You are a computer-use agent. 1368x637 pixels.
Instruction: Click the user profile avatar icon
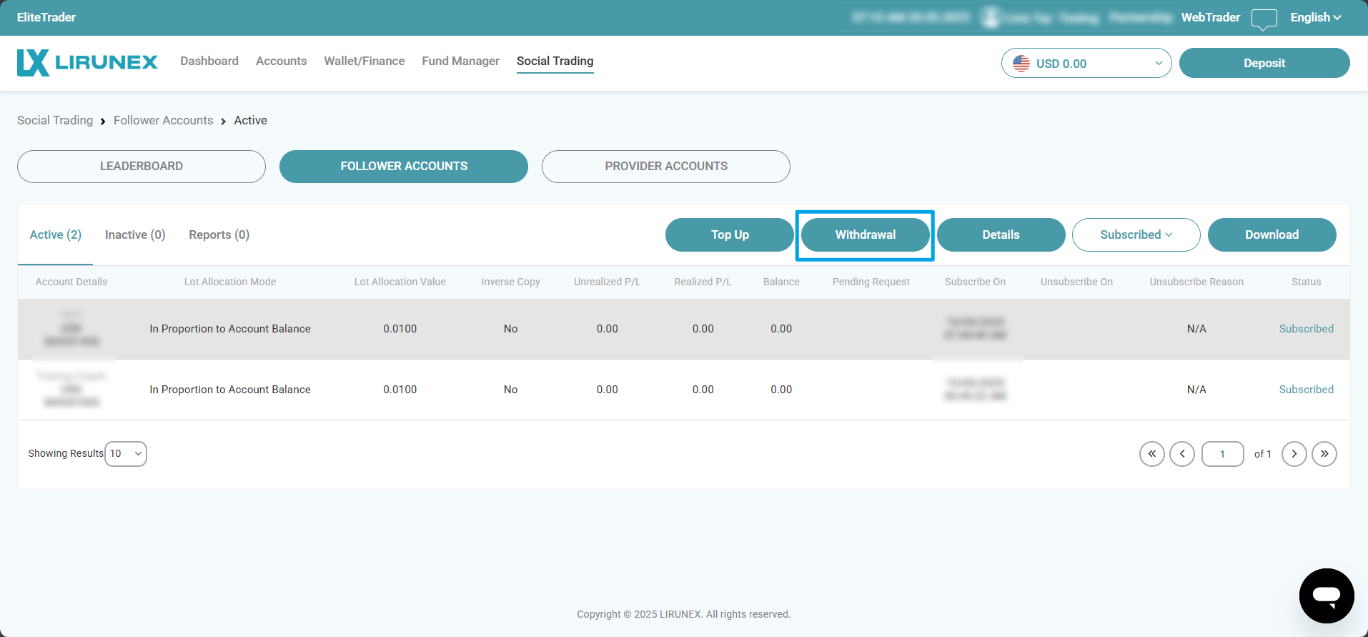tap(991, 18)
